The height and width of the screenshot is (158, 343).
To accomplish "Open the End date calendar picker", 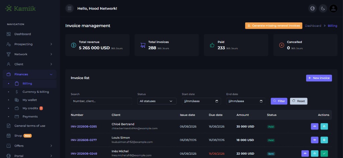I will 261,101.
